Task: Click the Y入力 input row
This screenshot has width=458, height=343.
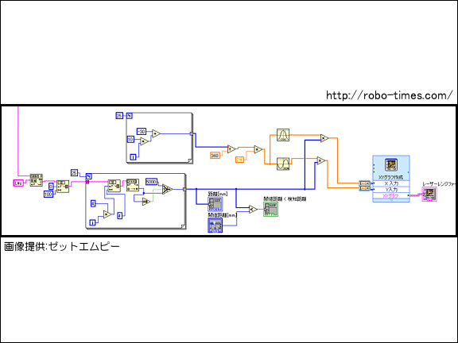Action: [391, 189]
